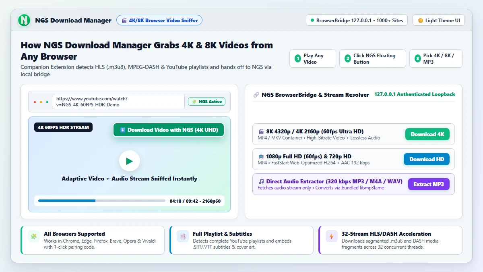Click the NGS green logo icon
The width and height of the screenshot is (483, 272).
[x=24, y=20]
